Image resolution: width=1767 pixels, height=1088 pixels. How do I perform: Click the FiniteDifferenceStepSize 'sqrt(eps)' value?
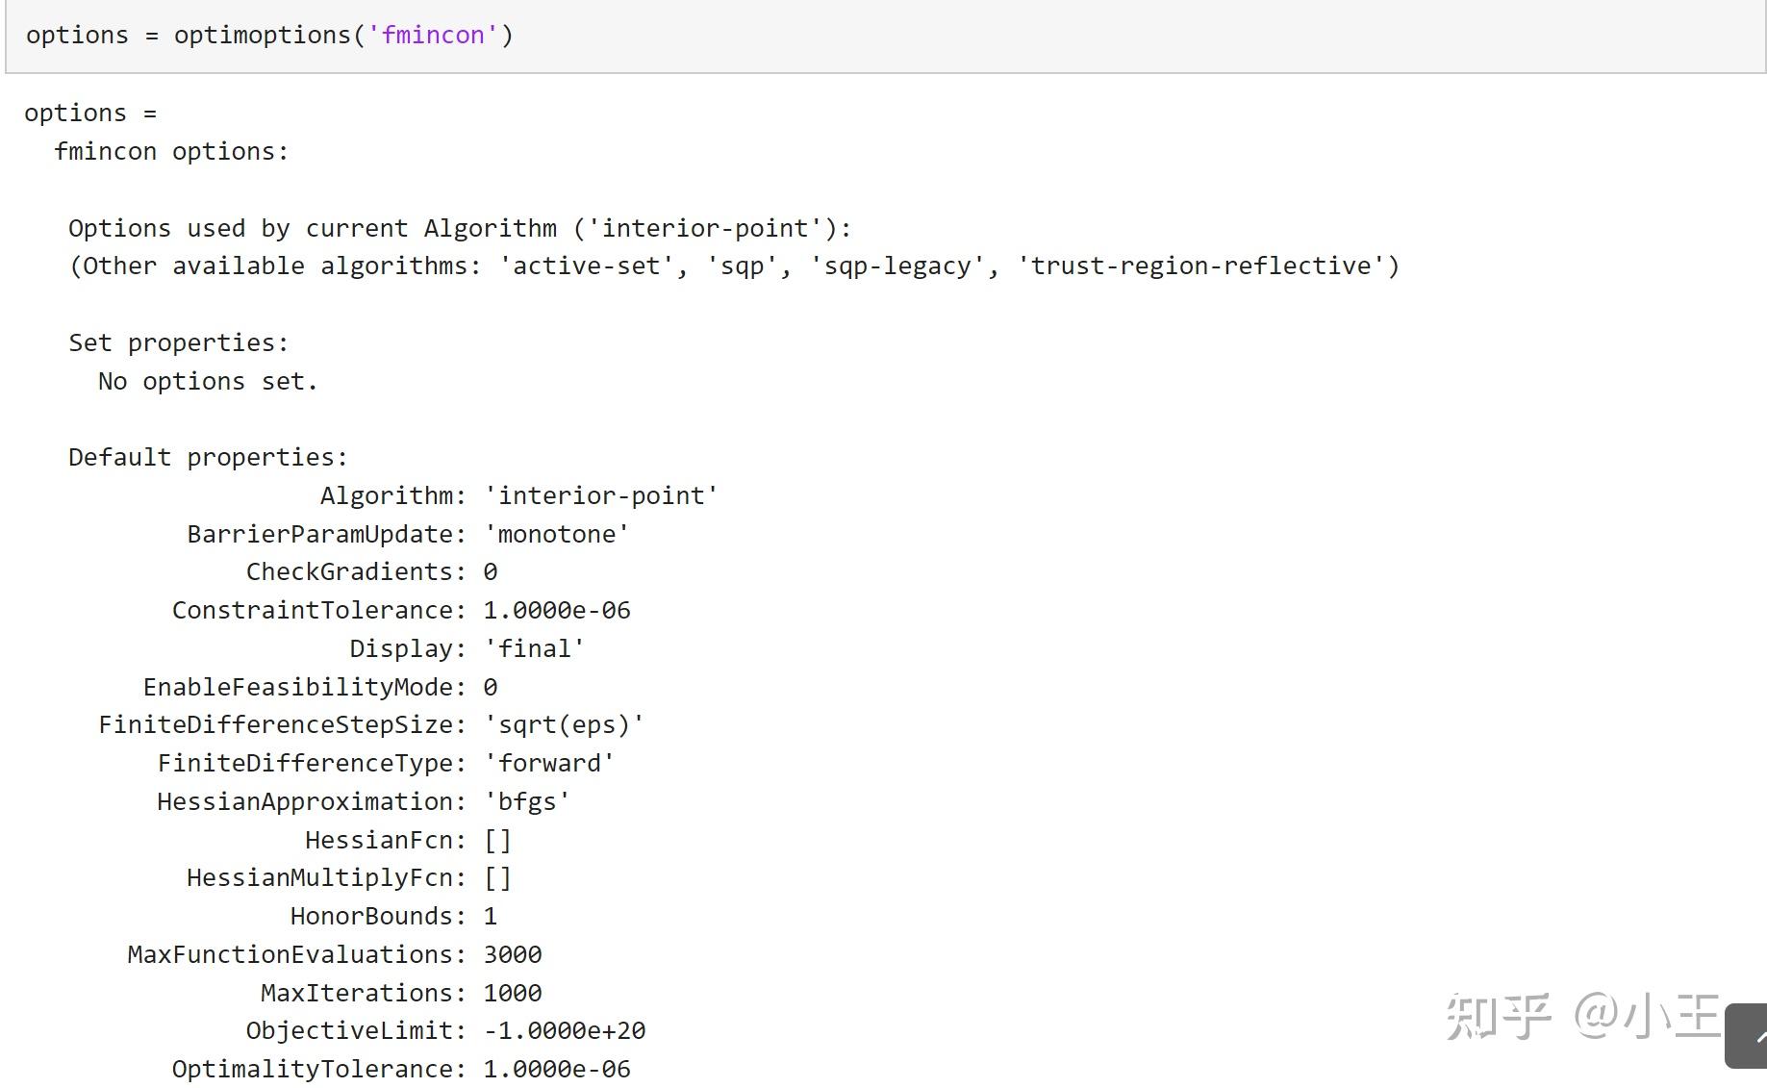(564, 725)
